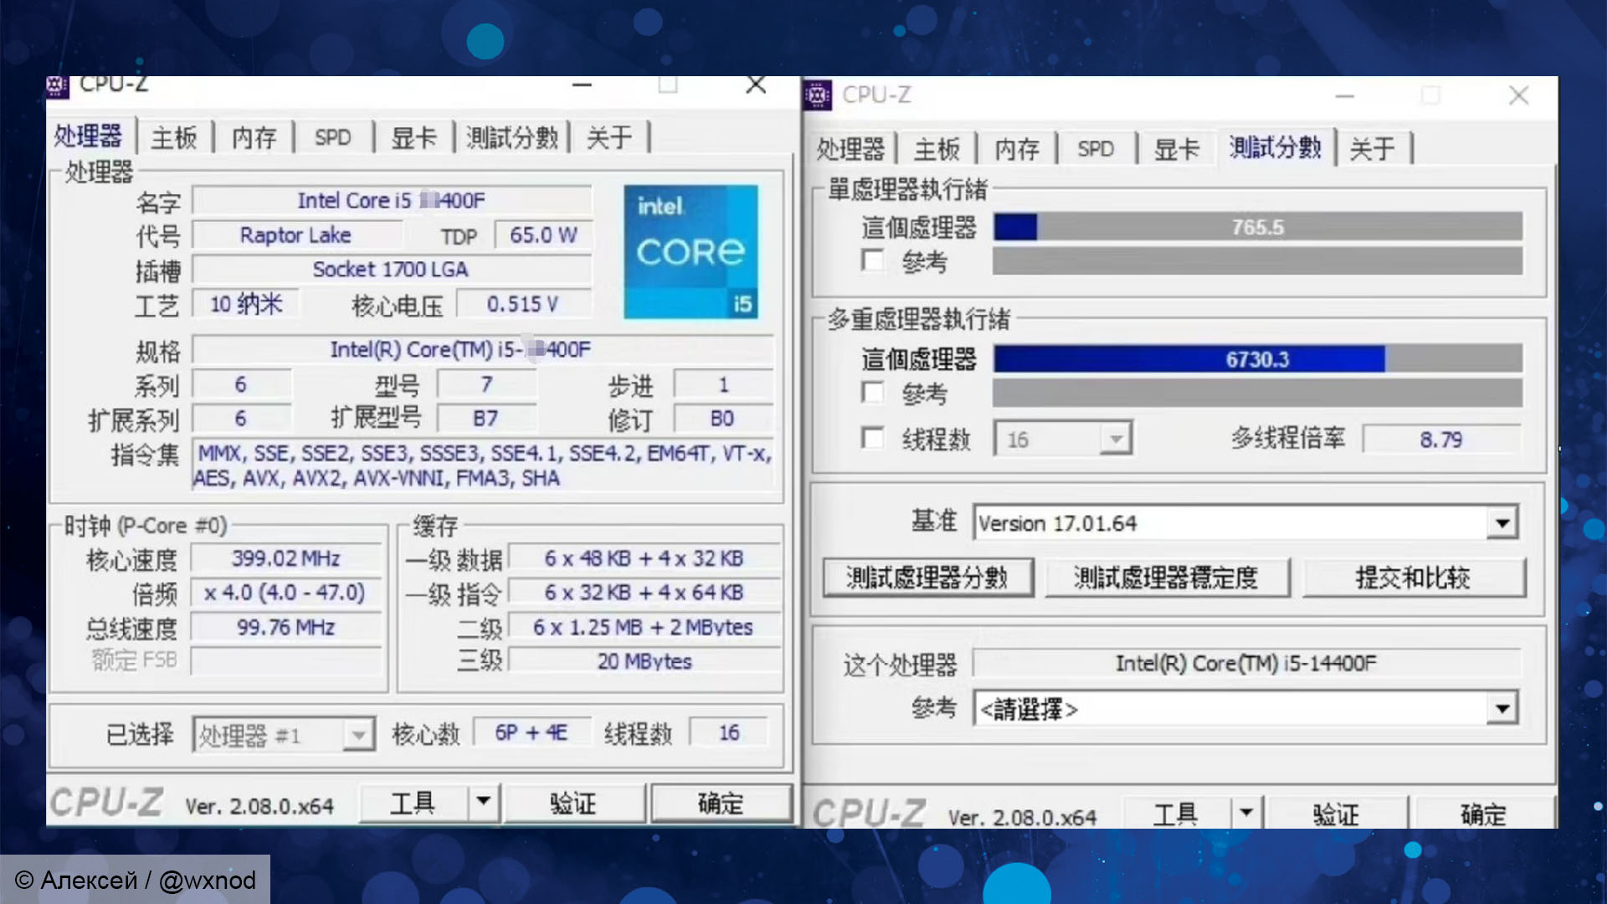Viewport: 1607px width, 904px height.
Task: Enable the 参考 checkbox under 单处理器执行绪
Action: click(873, 260)
